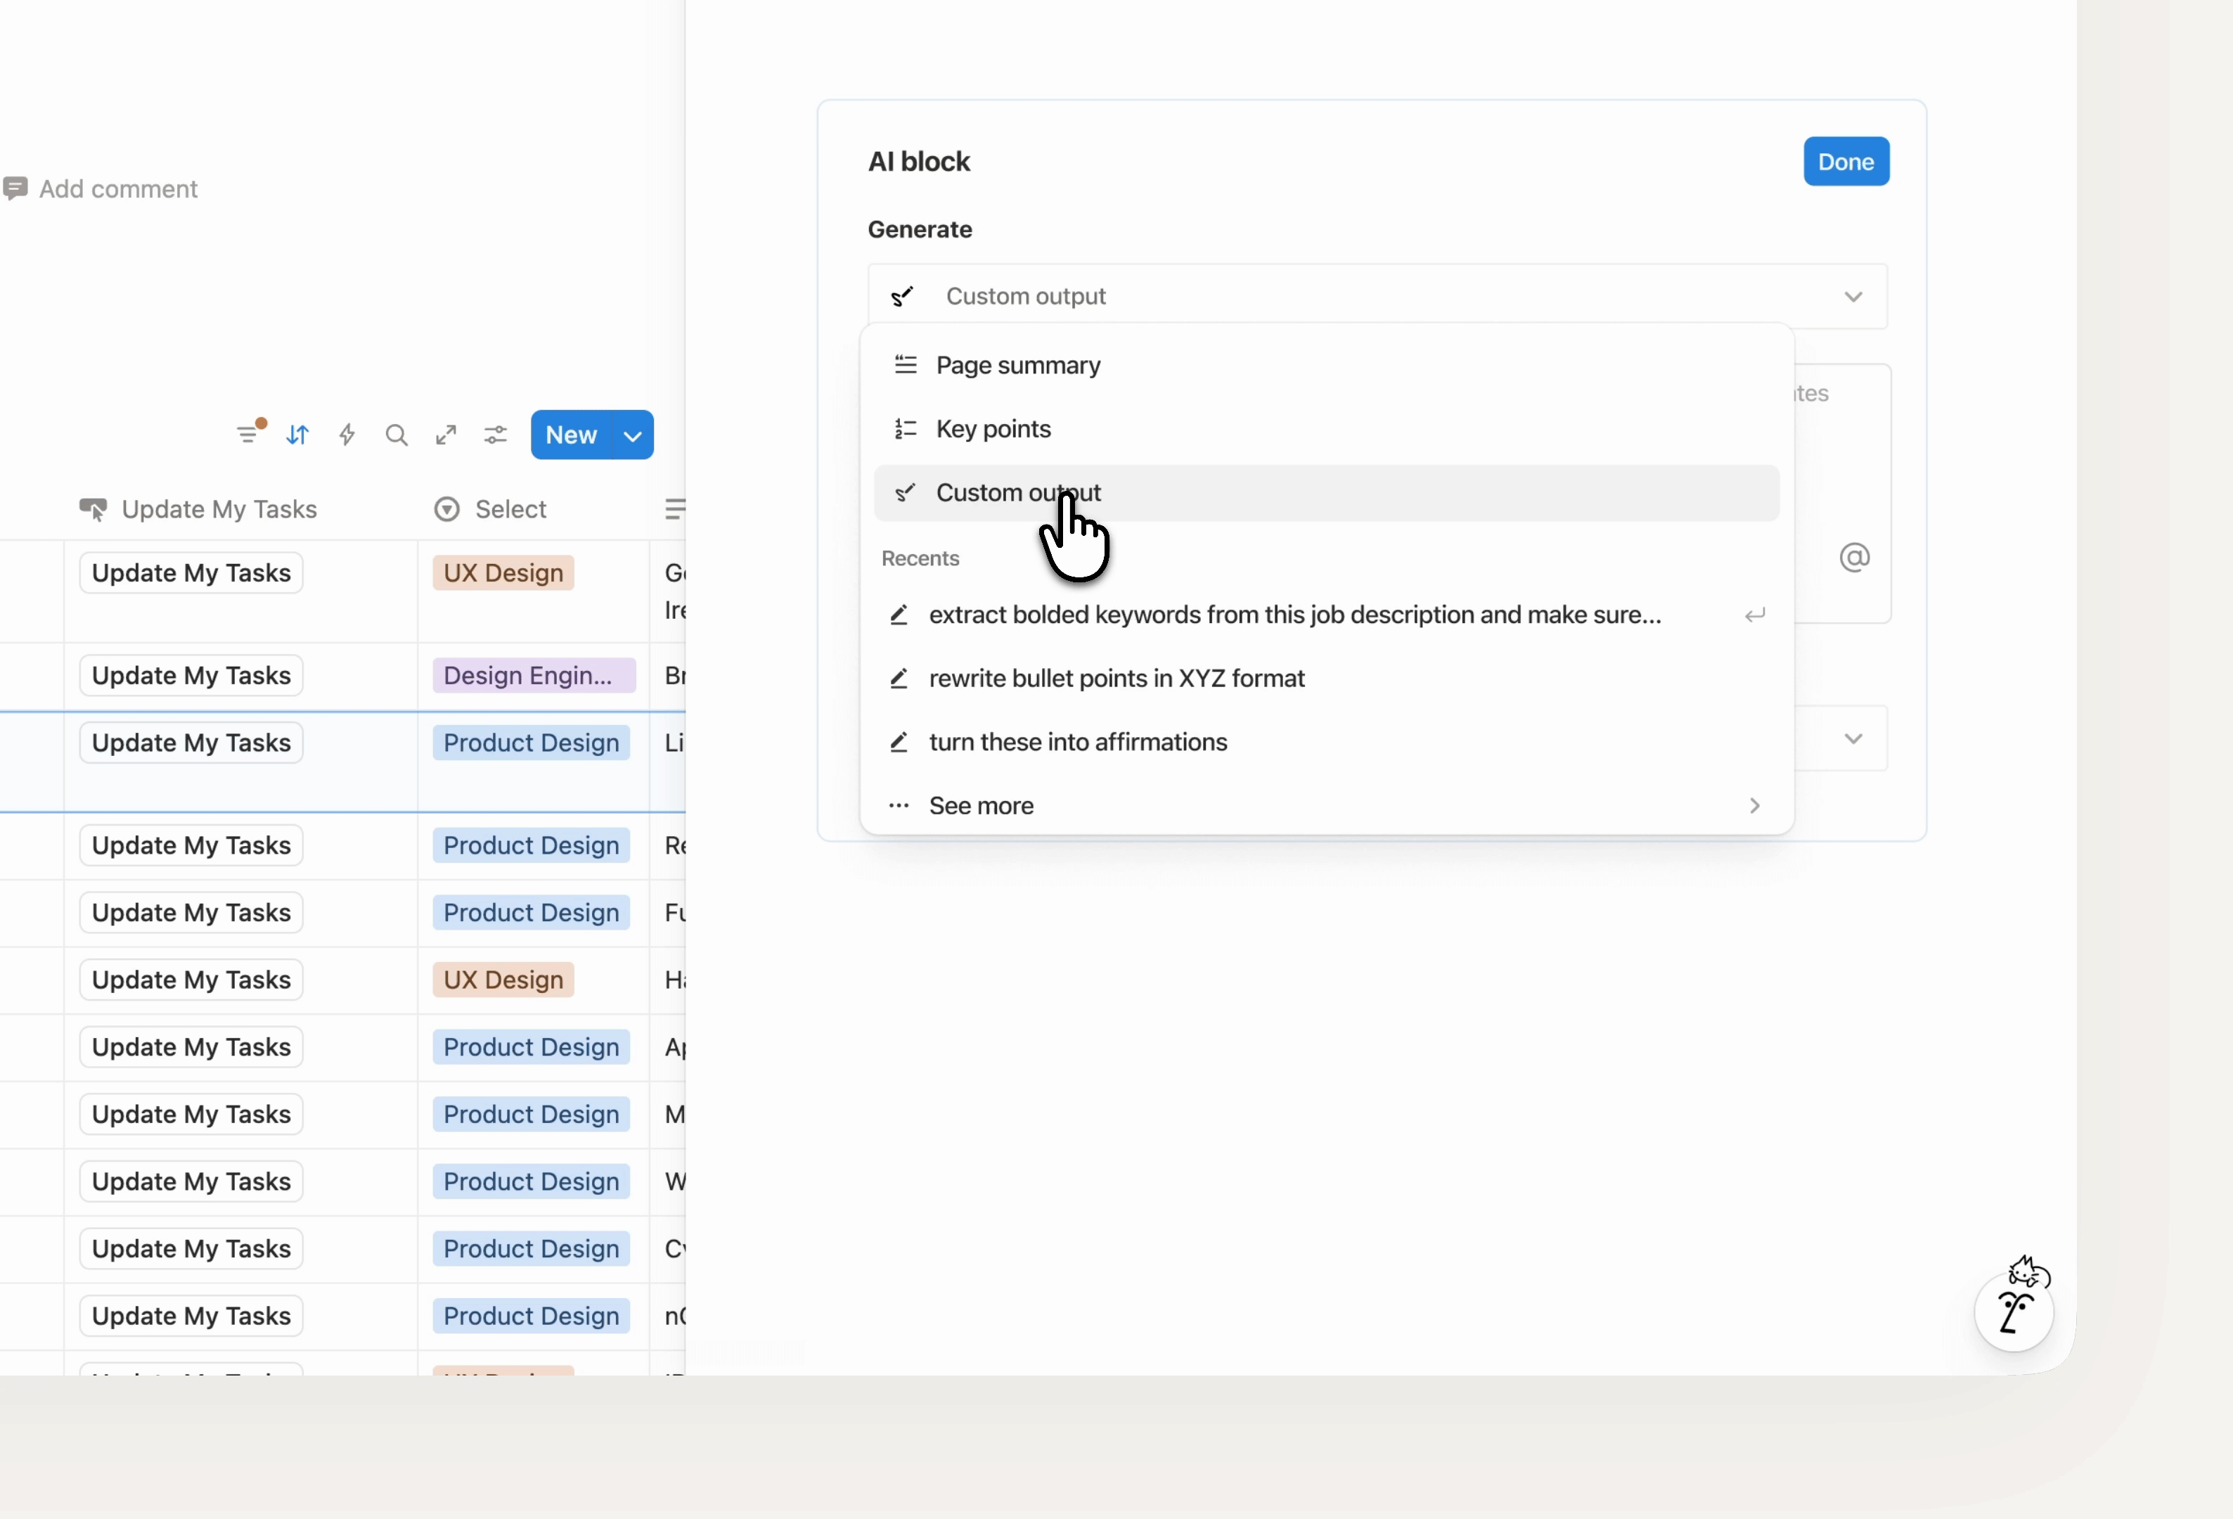The height and width of the screenshot is (1519, 2233).
Task: Click the expand full-page arrows icon
Action: point(446,435)
